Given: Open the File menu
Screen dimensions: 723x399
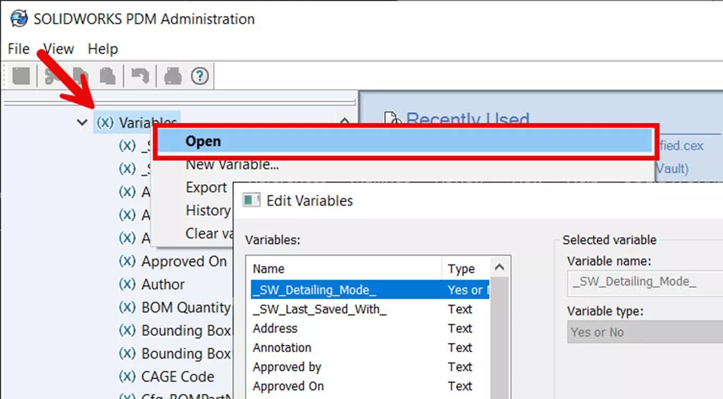Looking at the screenshot, I should click(x=19, y=49).
